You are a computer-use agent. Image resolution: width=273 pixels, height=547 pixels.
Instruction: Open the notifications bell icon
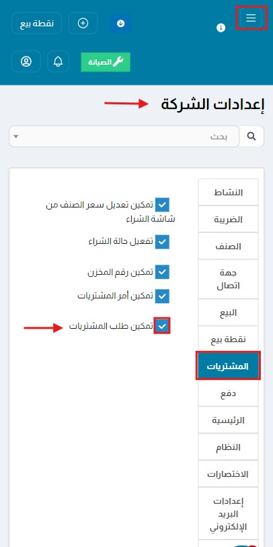pos(58,61)
